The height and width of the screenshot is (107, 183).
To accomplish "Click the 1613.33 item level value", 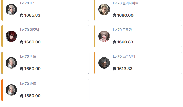I will coord(125,69).
